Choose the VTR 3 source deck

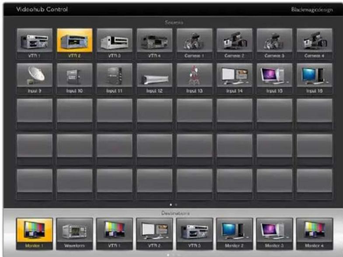115,44
